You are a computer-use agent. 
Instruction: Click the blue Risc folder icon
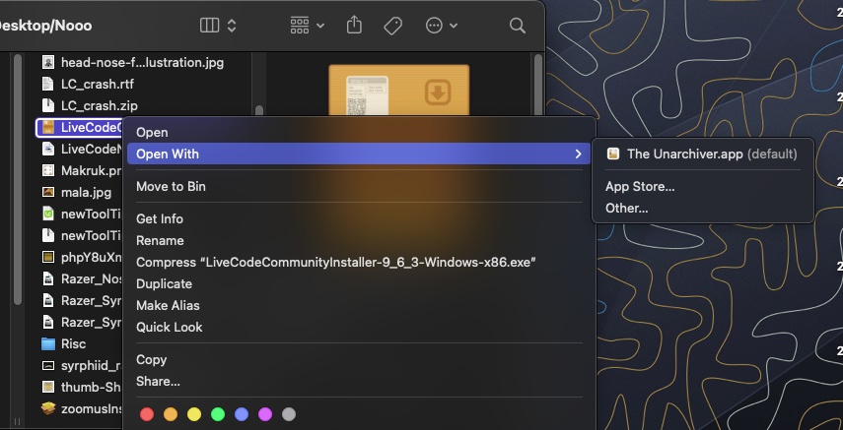tap(48, 343)
